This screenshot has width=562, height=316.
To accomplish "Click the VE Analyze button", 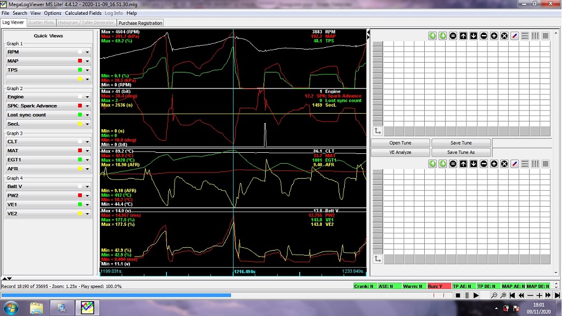I will [400, 152].
